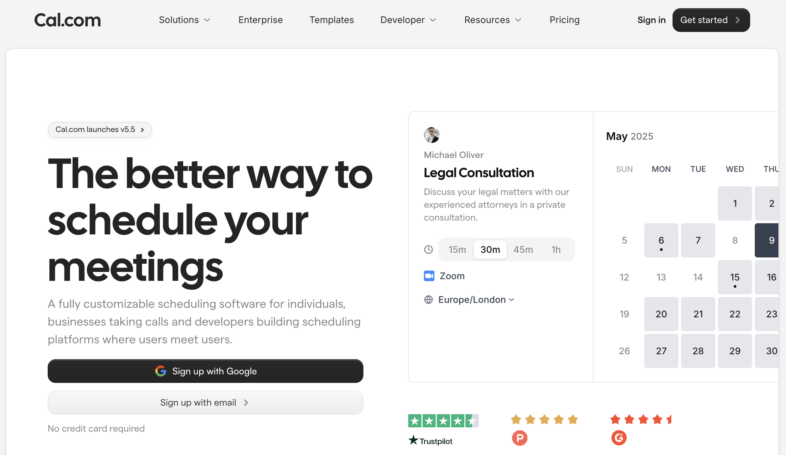Open the Pricing menu item
This screenshot has width=786, height=455.
pyautogui.click(x=564, y=20)
